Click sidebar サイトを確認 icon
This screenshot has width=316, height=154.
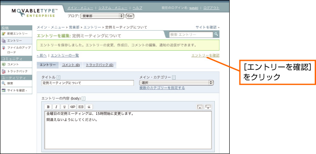tap(4, 91)
